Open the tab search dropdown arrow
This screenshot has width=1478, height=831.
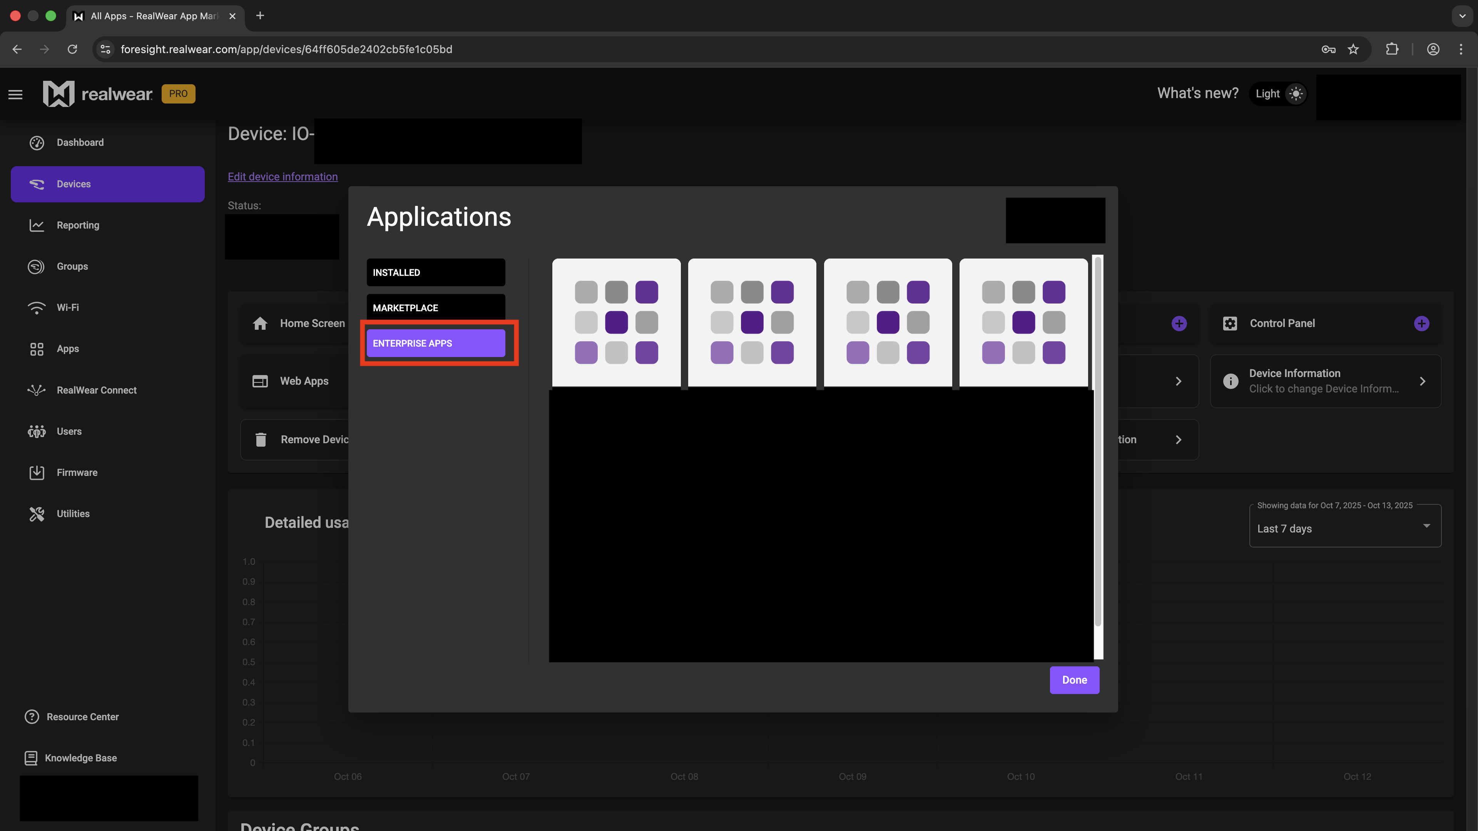(x=1462, y=16)
